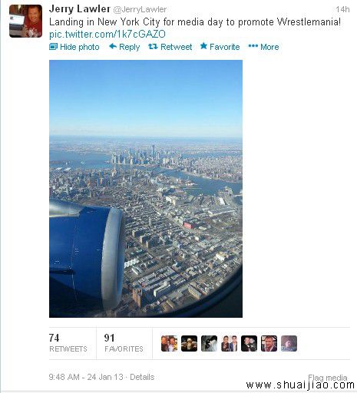Click the Reply arrow icon
This screenshot has width=357, height=393.
click(113, 47)
